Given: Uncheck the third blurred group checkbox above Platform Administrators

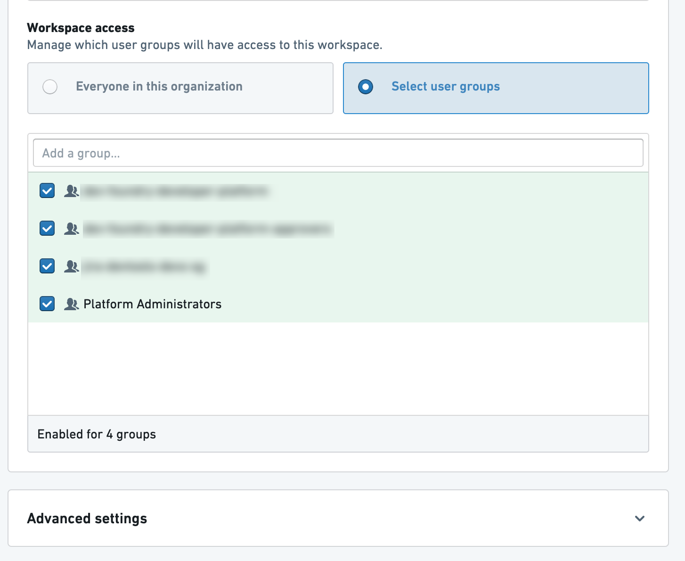Looking at the screenshot, I should (47, 266).
